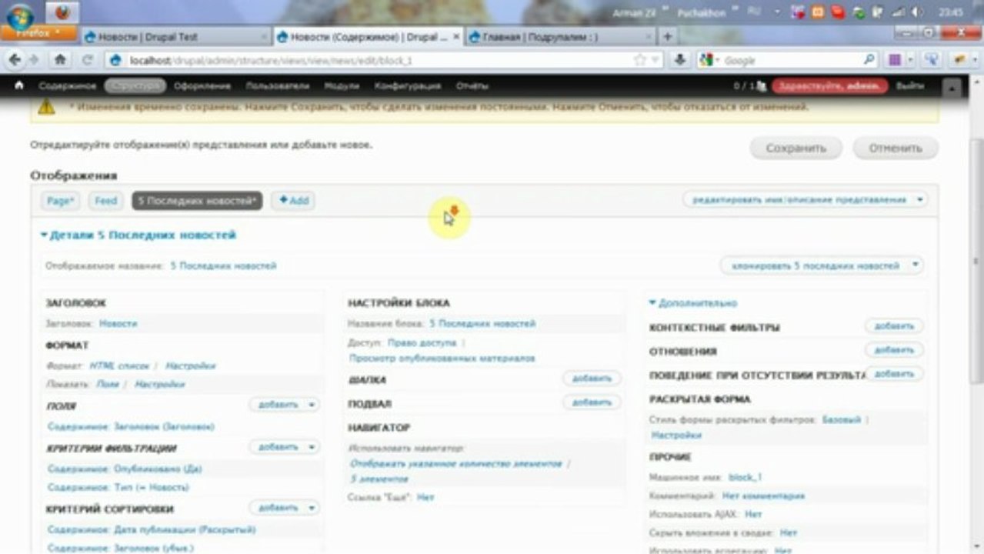Bookmark this page with the star icon
This screenshot has width=984, height=554.
[x=639, y=59]
